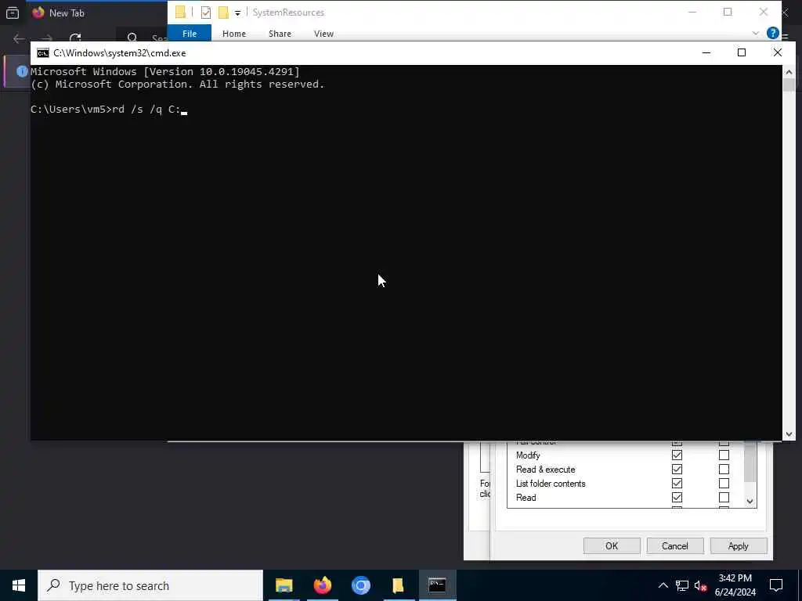This screenshot has width=802, height=601.
Task: Close the cmd.exe window
Action: (778, 52)
